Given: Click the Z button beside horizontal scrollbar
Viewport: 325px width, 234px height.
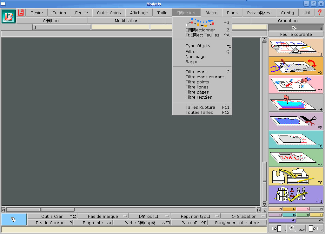Looking at the screenshot, I should 264,210.
